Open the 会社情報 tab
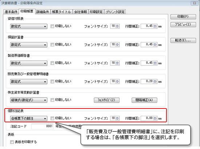200x149 pixels. coord(80,12)
